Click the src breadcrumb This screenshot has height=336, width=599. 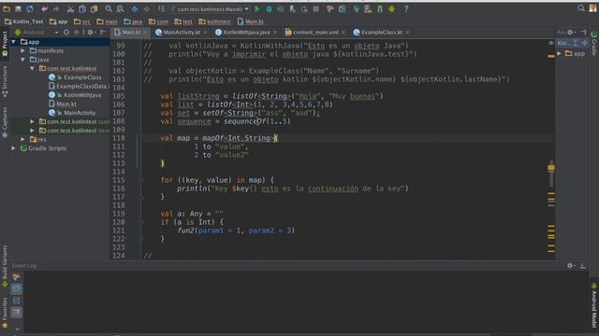tap(82, 21)
